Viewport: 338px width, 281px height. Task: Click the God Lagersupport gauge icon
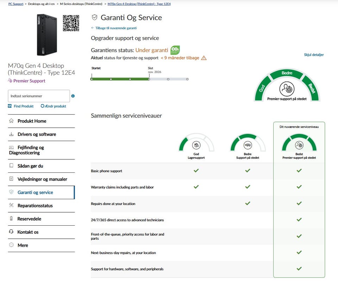[196, 145]
